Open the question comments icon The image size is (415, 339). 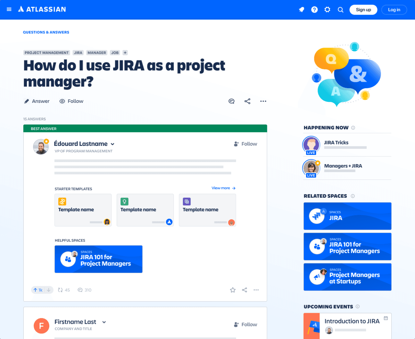coord(231,101)
